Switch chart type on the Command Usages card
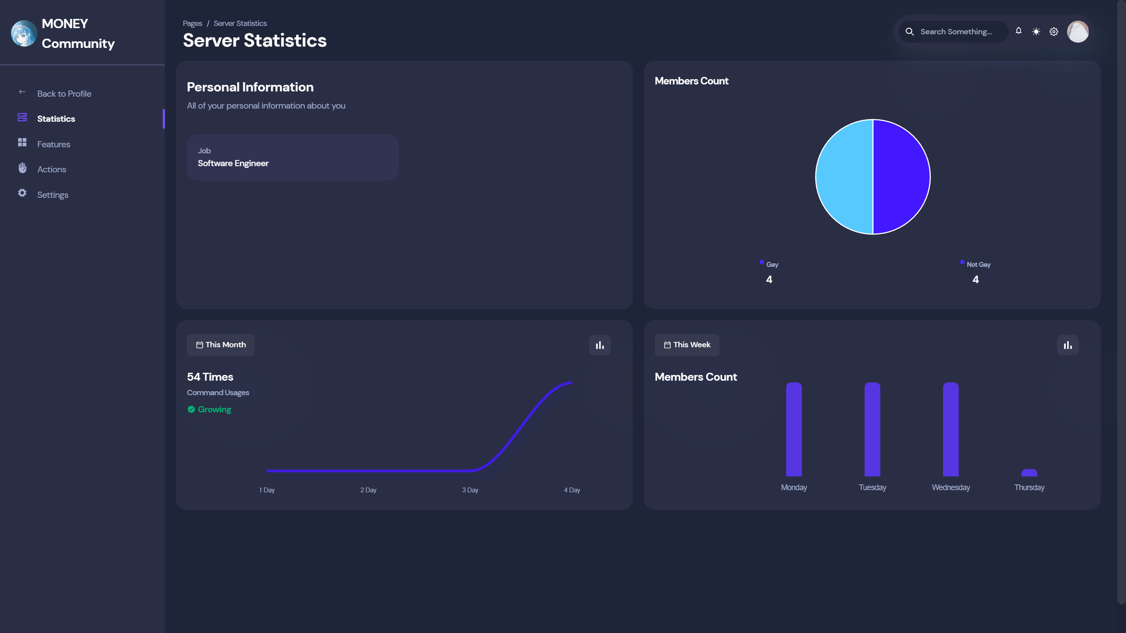The height and width of the screenshot is (633, 1126). (600, 345)
